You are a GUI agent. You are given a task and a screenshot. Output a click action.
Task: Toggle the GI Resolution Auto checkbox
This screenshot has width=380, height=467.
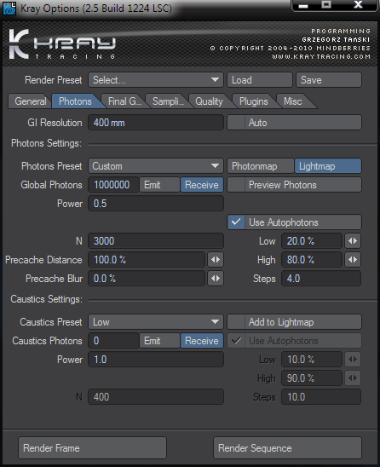coord(236,123)
